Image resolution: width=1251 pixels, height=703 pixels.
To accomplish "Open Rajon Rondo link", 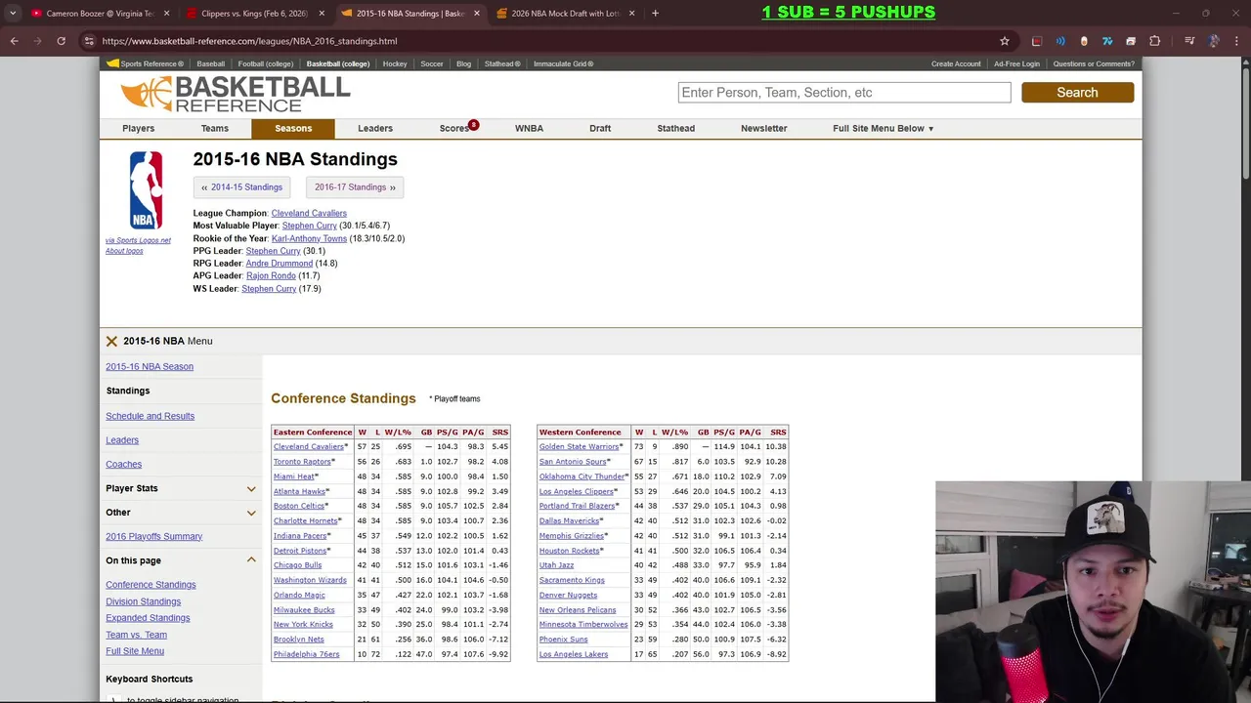I will [x=271, y=276].
